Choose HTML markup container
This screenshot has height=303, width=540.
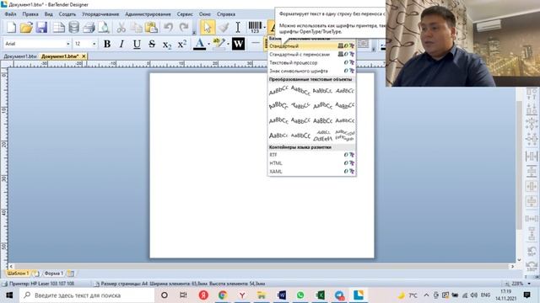[x=311, y=163]
